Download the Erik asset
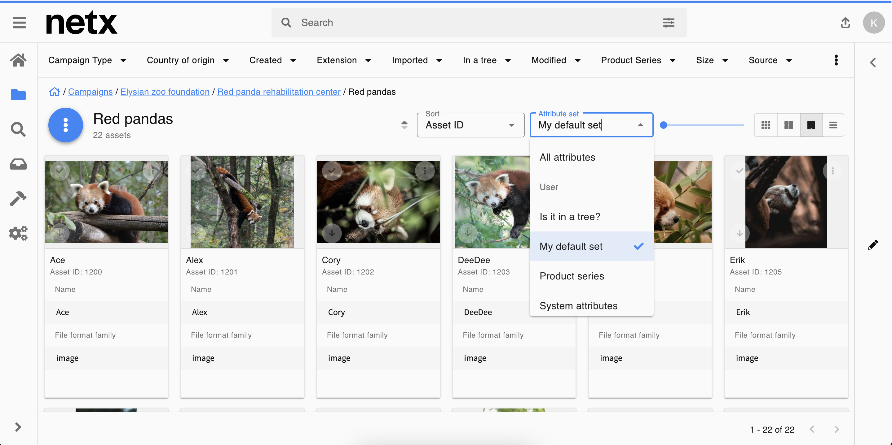 (740, 233)
